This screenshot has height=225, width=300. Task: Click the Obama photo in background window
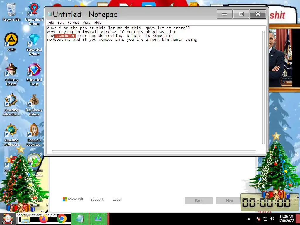point(280,58)
